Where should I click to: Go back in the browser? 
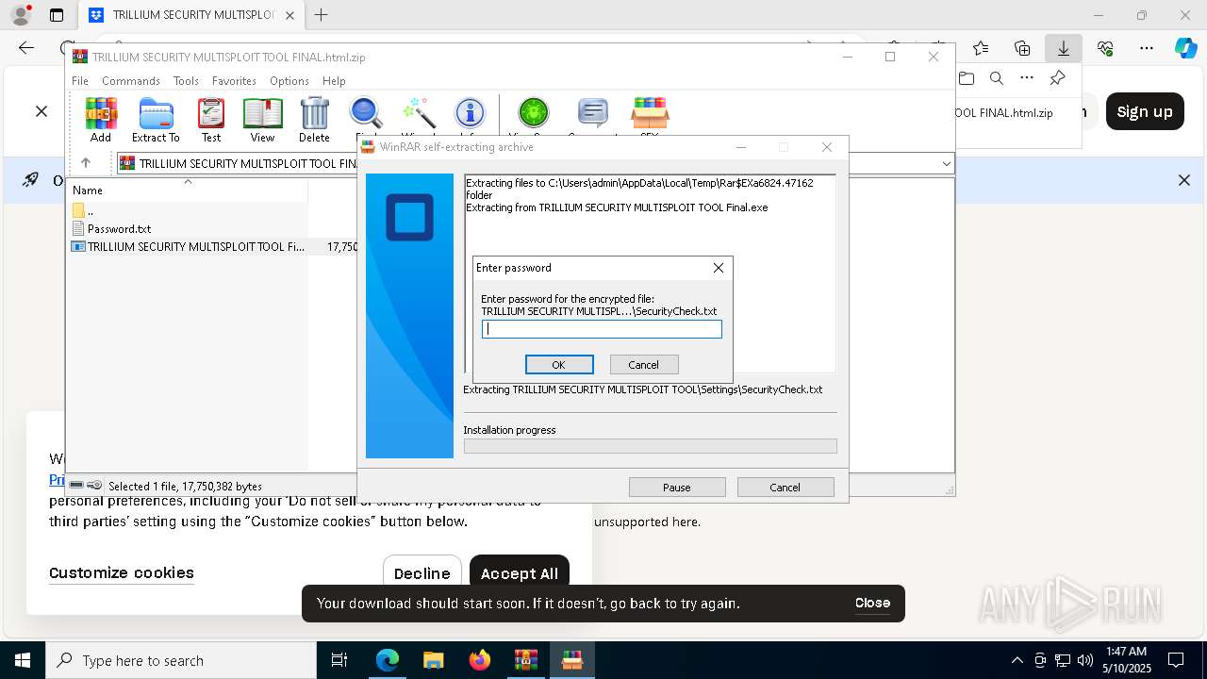[26, 48]
